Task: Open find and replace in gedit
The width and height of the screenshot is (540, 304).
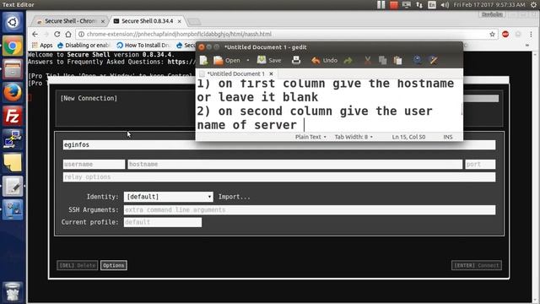Action: pyautogui.click(x=433, y=60)
